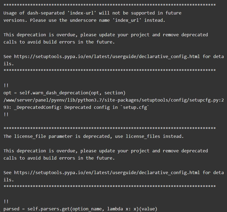Open the setuptools URL under the license_file warning
This screenshot has height=212, width=227.
point(107,173)
